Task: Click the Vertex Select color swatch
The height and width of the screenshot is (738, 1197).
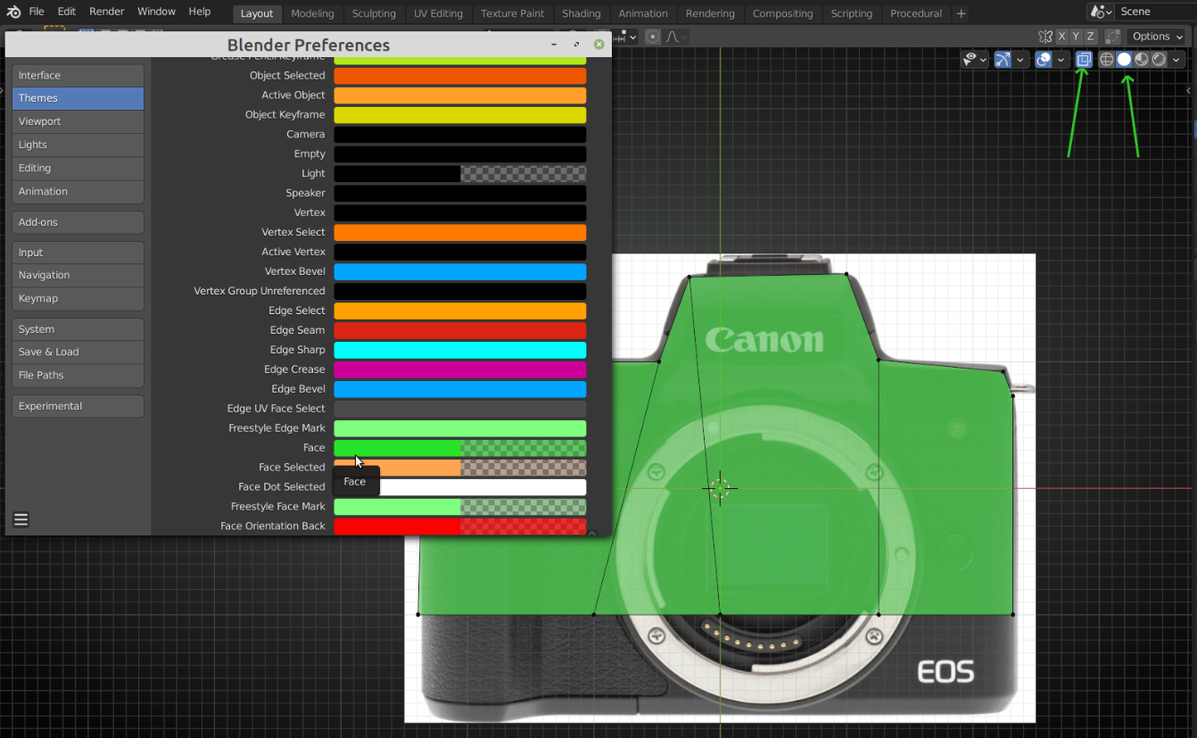Action: click(460, 232)
